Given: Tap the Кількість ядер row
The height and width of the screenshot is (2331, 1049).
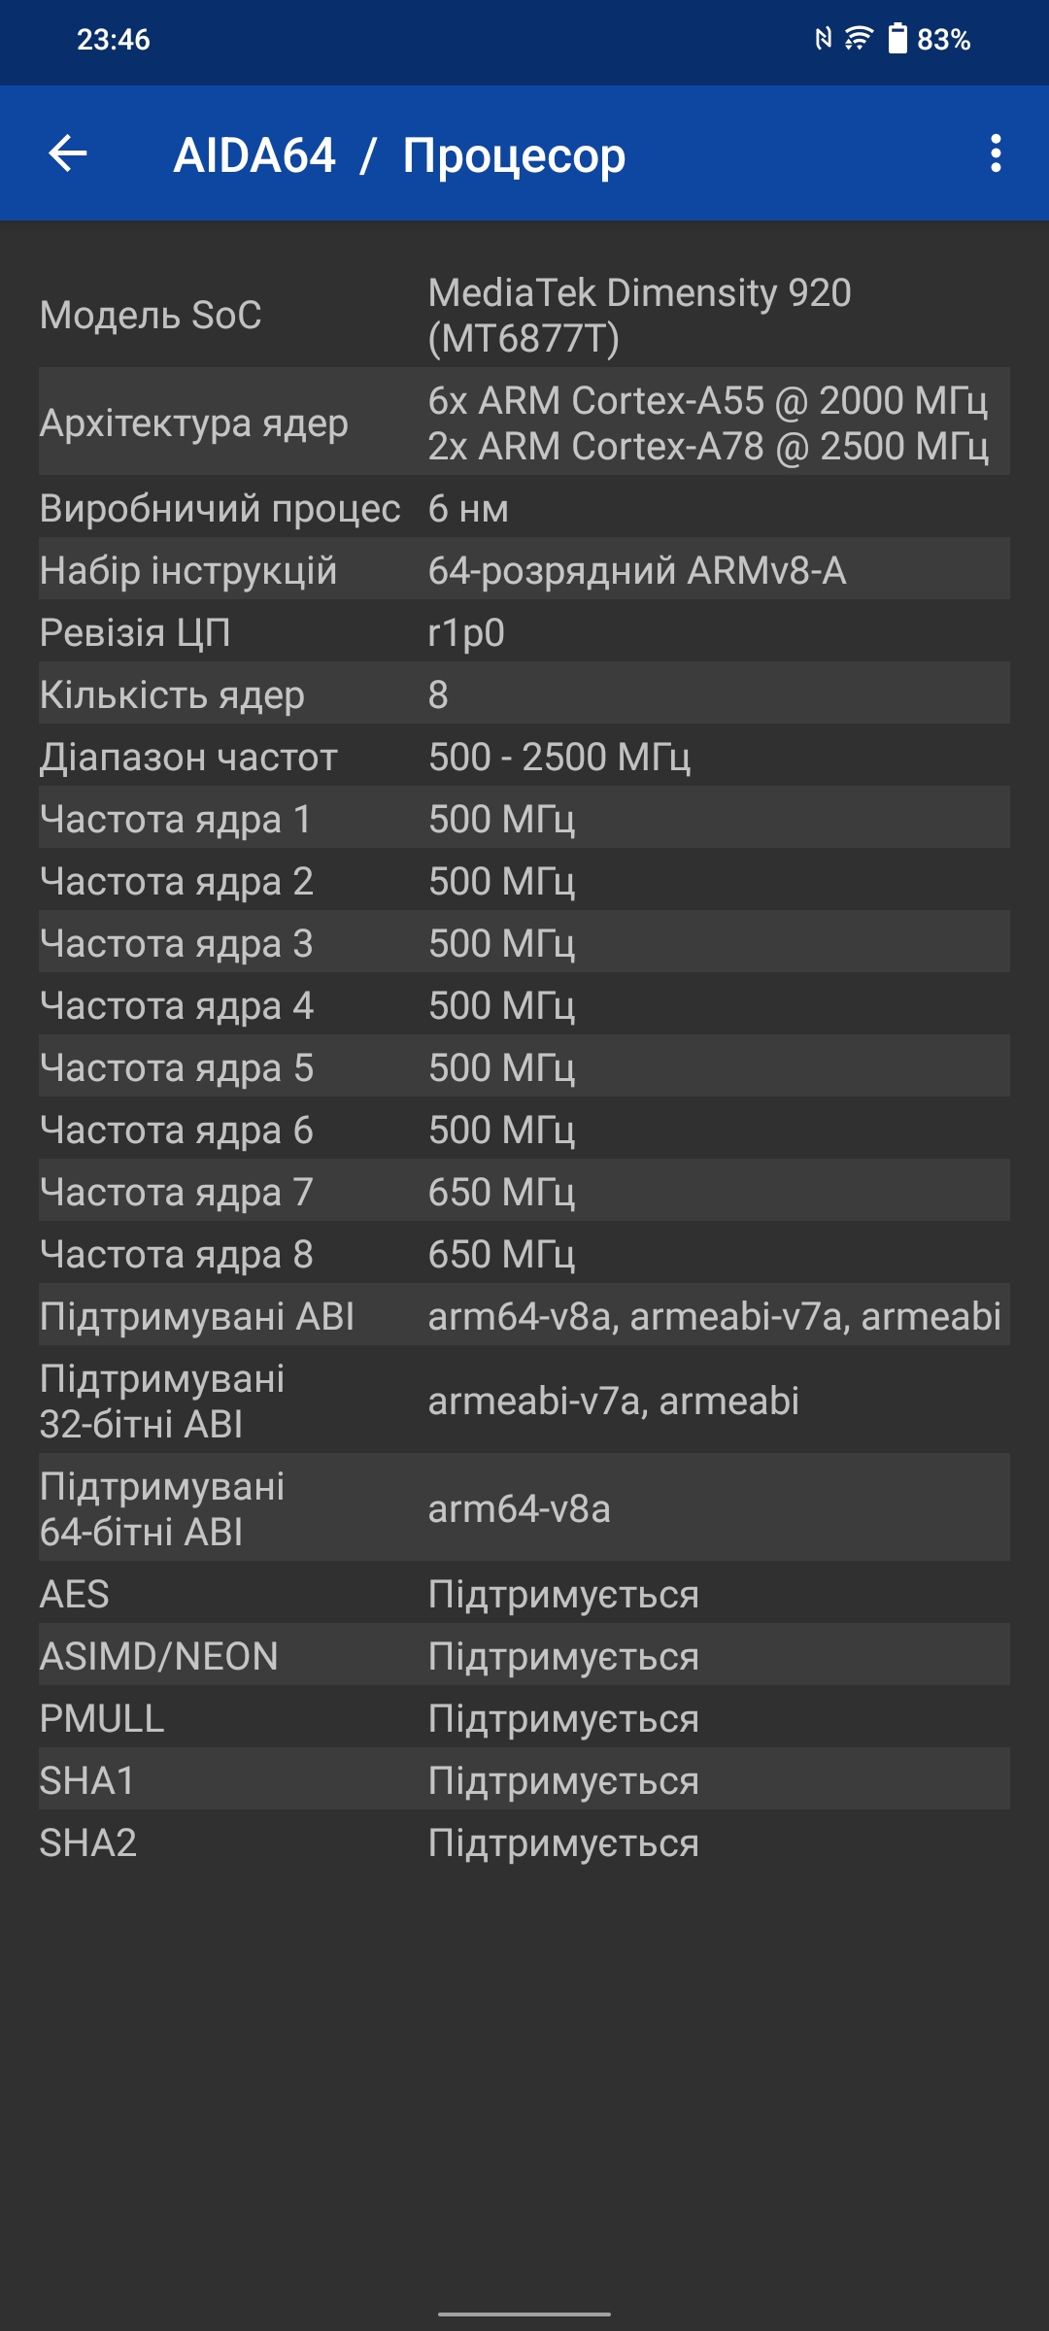Looking at the screenshot, I should pos(524,694).
